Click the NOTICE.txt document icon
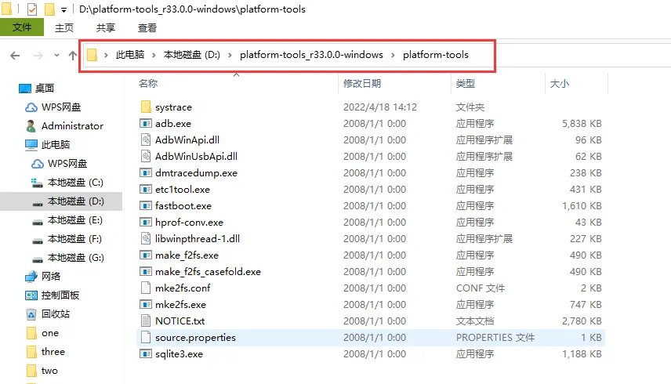 click(x=146, y=321)
